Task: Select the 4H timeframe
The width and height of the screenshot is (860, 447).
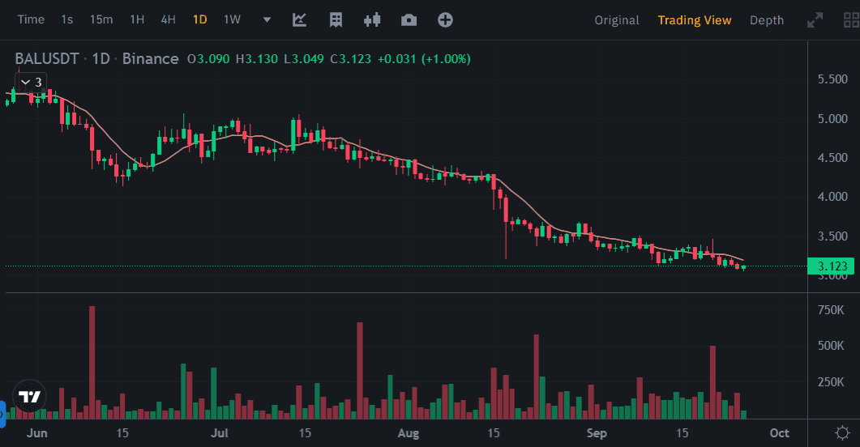Action: pyautogui.click(x=168, y=19)
